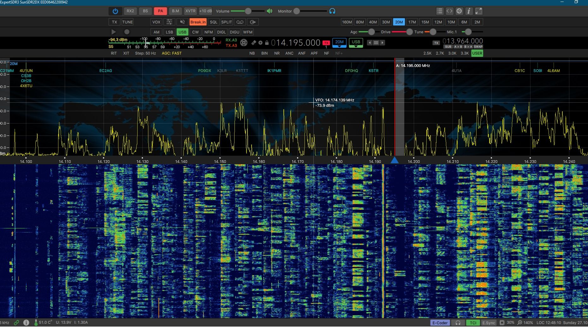The height and width of the screenshot is (331, 588).
Task: Toggle the XVTR transverter button
Action: pos(191,11)
